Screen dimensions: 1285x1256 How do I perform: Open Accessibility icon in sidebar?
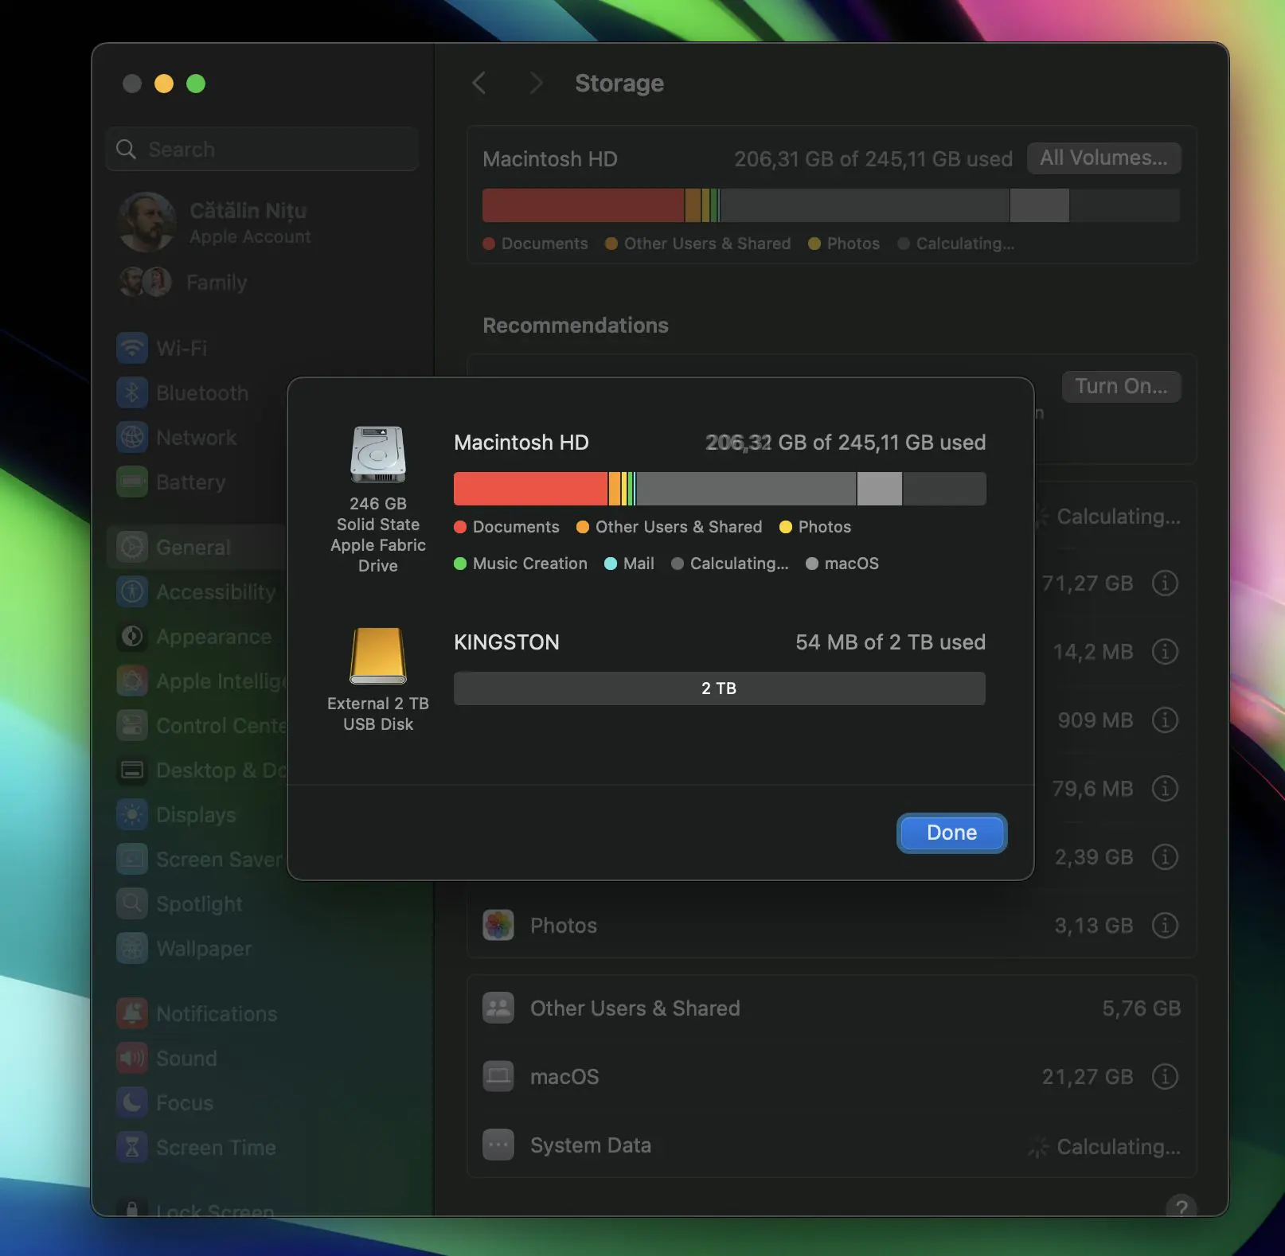[x=132, y=591]
